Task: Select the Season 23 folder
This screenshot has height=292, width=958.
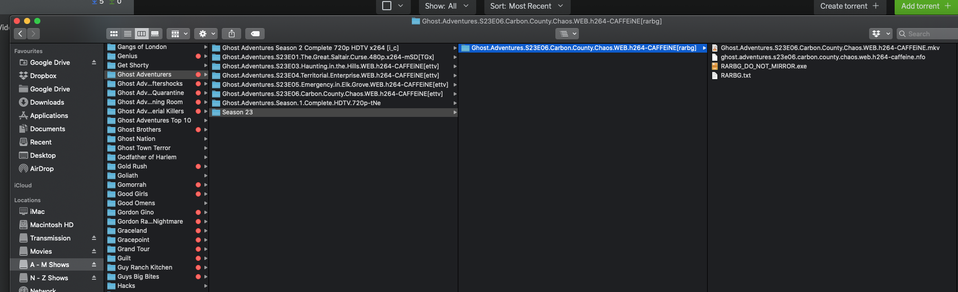Action: click(238, 112)
